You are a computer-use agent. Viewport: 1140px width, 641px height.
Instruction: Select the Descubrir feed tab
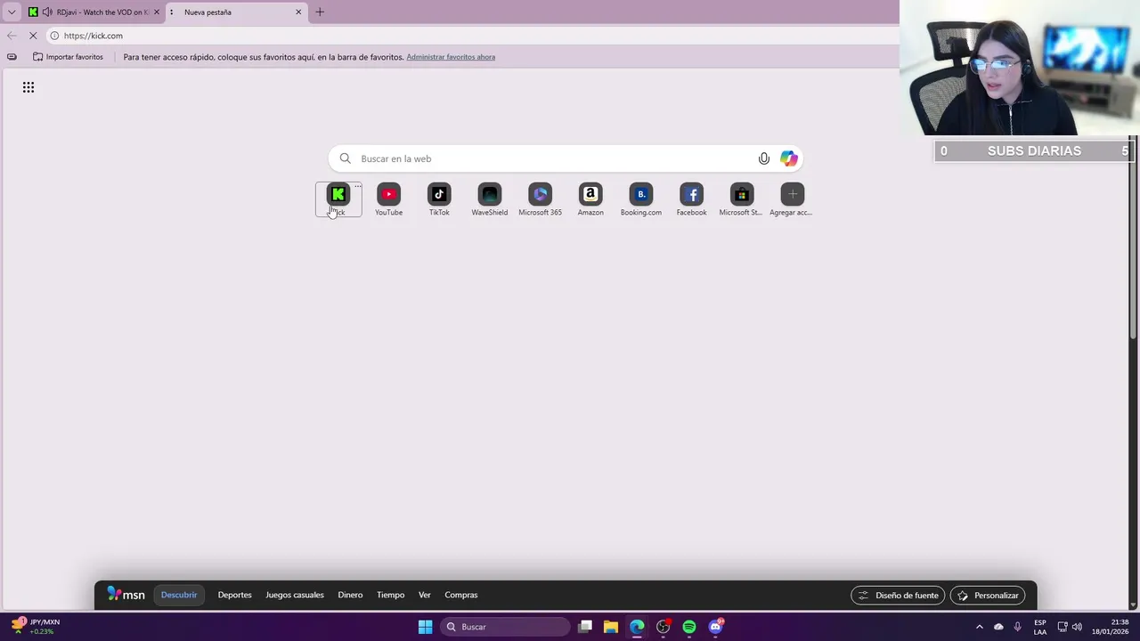179,595
